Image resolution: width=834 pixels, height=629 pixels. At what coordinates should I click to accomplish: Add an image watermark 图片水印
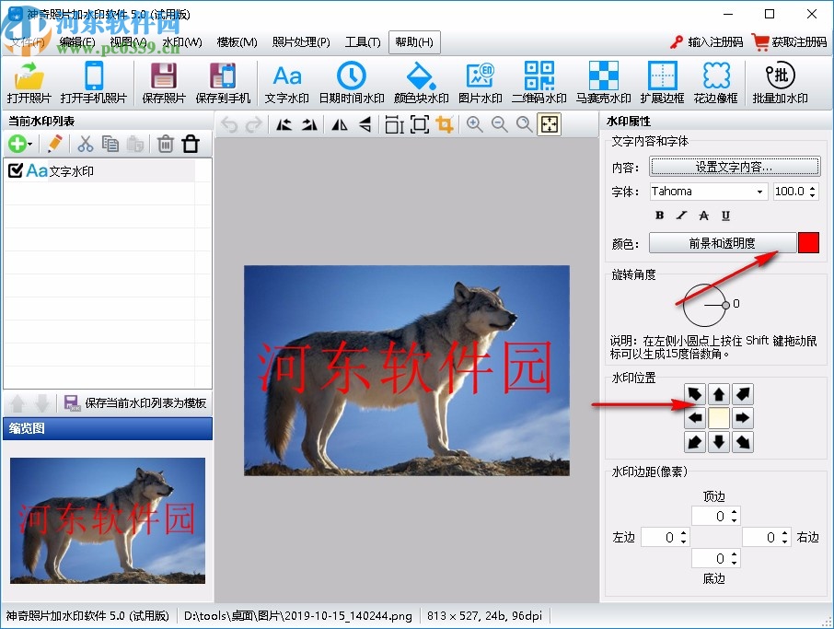(481, 83)
